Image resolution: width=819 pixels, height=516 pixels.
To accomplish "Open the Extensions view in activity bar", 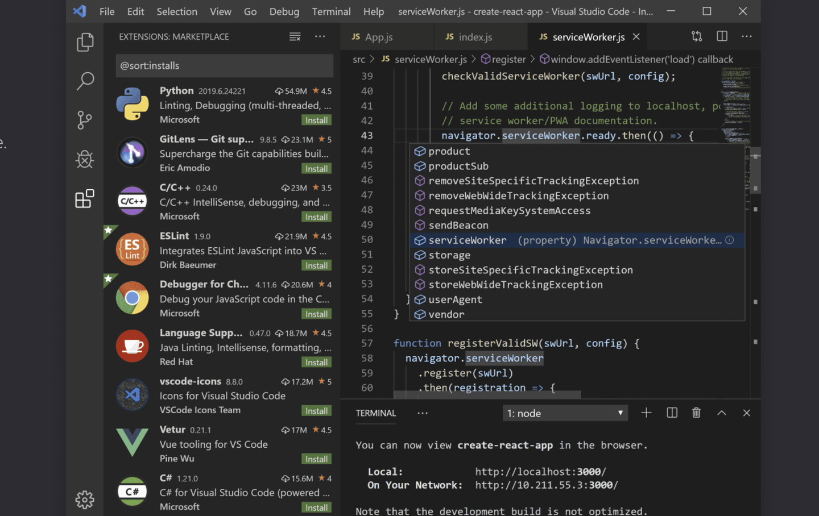I will pos(85,198).
